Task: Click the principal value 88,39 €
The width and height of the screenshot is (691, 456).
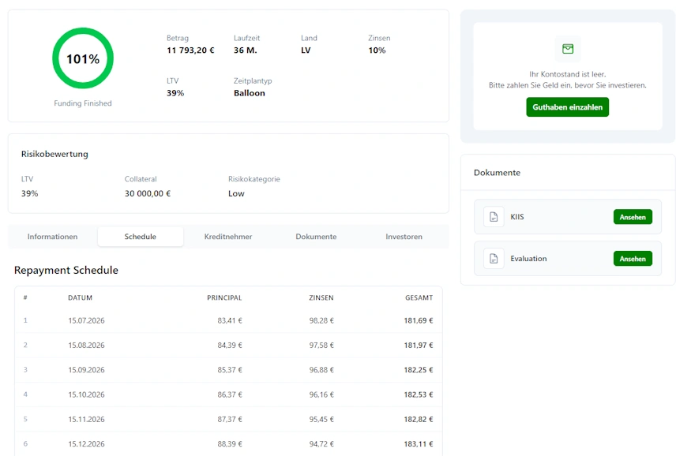Action: [x=230, y=443]
